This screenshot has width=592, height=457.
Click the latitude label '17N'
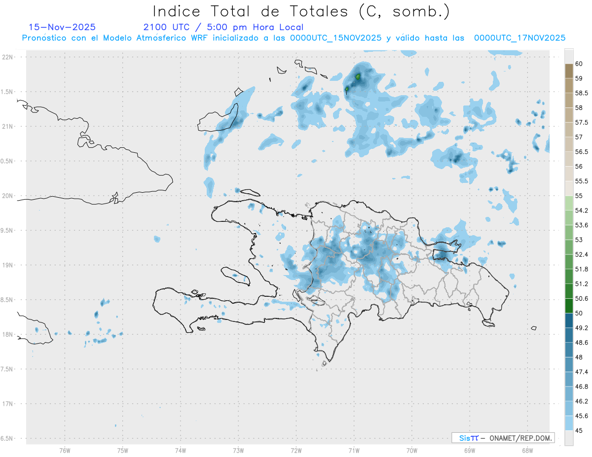8,404
